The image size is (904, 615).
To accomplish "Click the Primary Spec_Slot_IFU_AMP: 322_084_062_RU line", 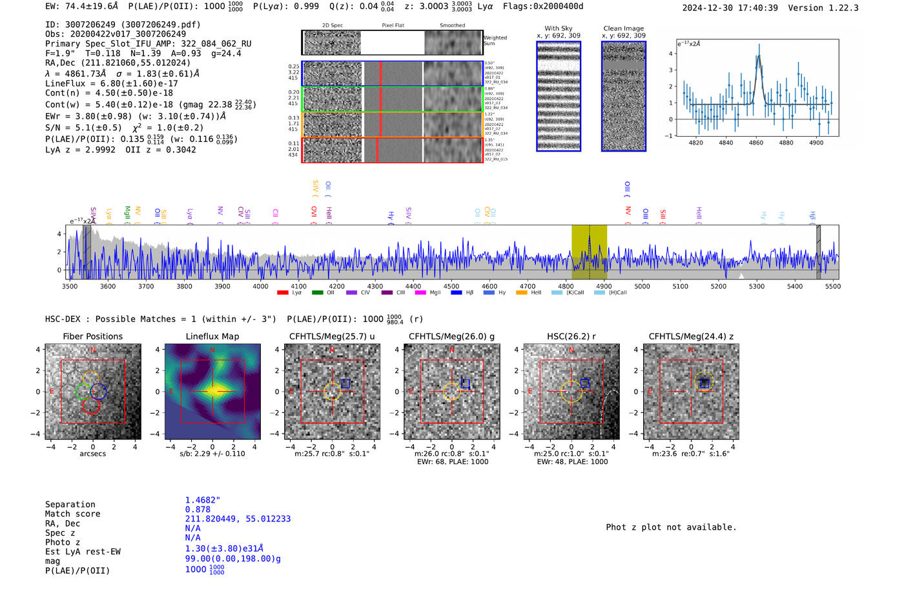I will pos(149,44).
